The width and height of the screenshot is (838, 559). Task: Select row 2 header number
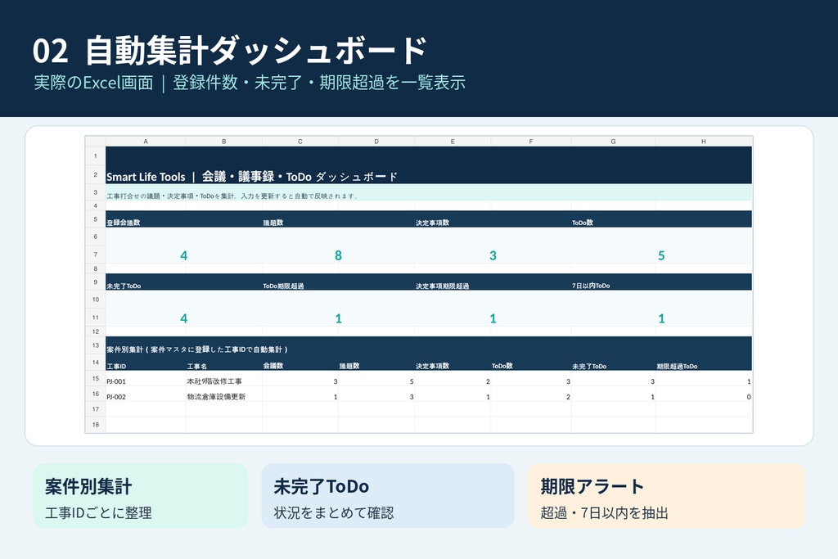point(96,175)
